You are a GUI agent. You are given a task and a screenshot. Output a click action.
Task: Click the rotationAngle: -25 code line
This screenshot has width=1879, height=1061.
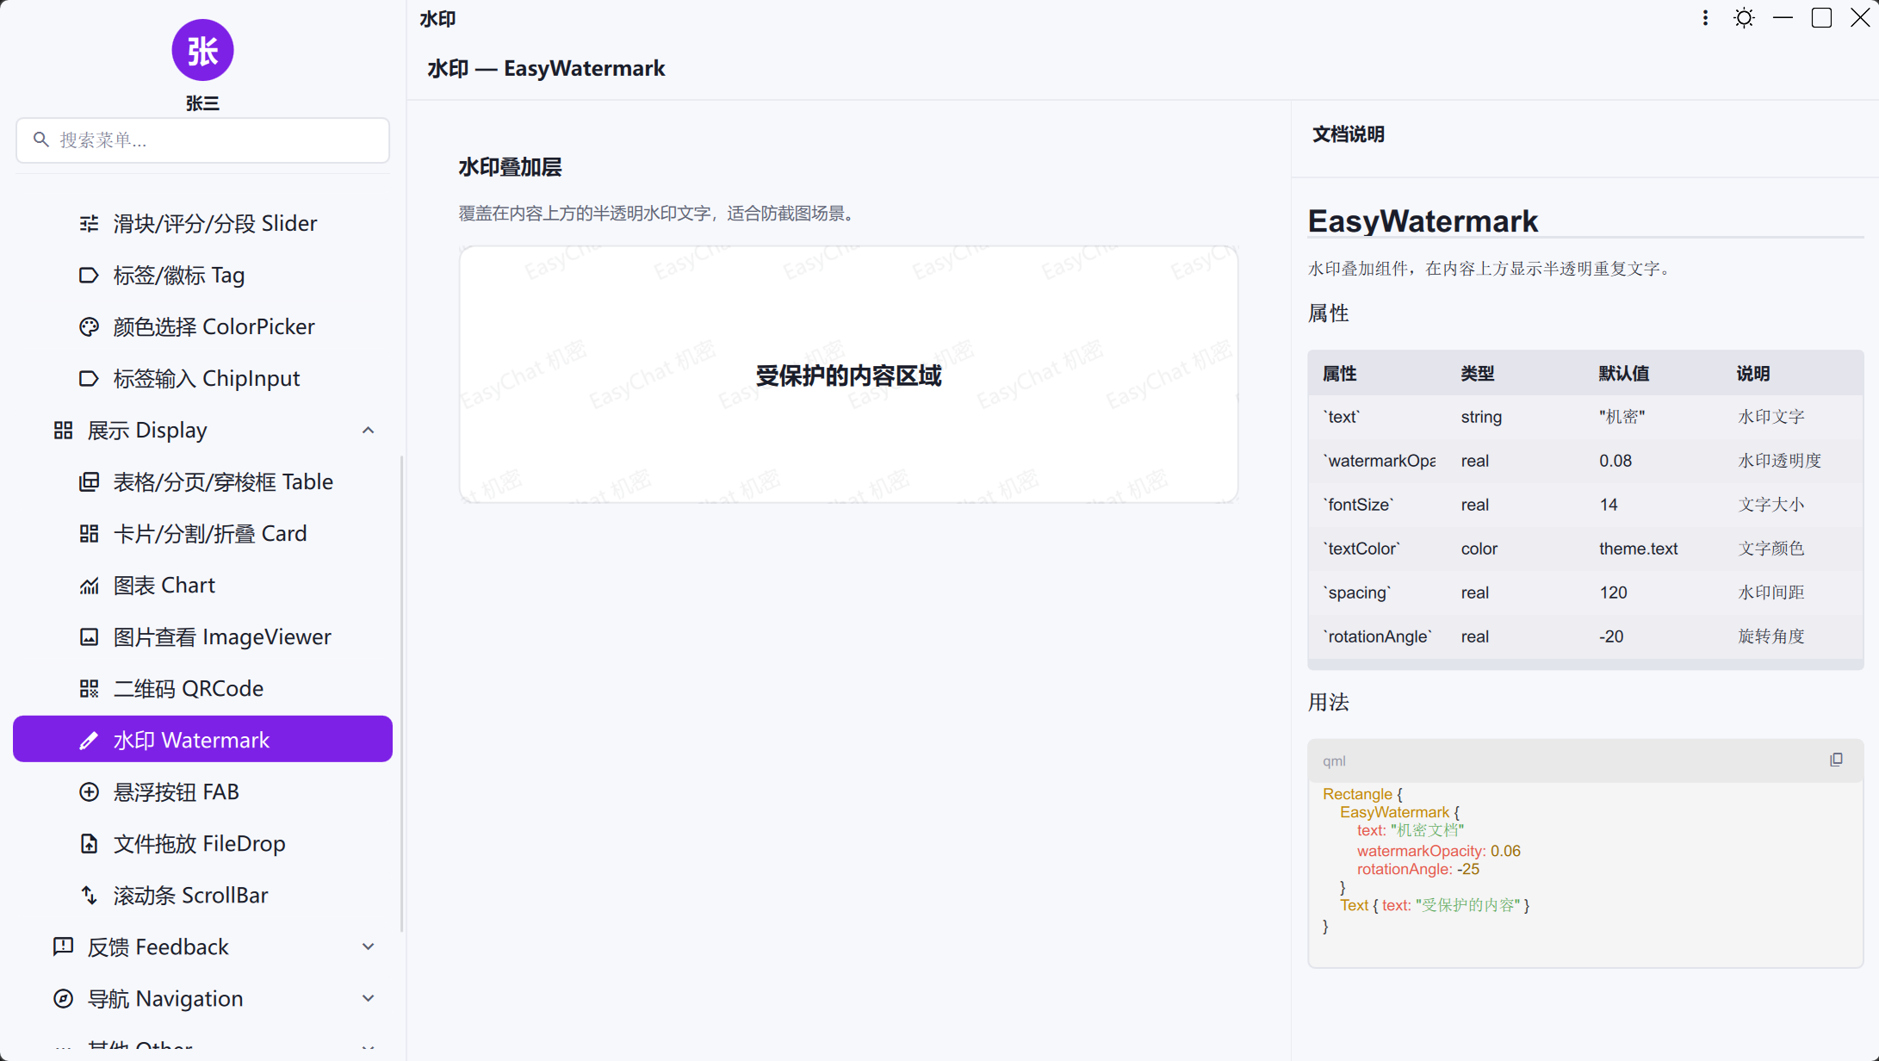(1418, 869)
